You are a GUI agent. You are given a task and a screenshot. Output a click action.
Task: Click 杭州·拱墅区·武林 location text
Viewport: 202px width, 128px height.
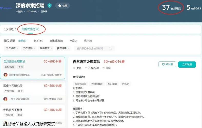point(53,99)
